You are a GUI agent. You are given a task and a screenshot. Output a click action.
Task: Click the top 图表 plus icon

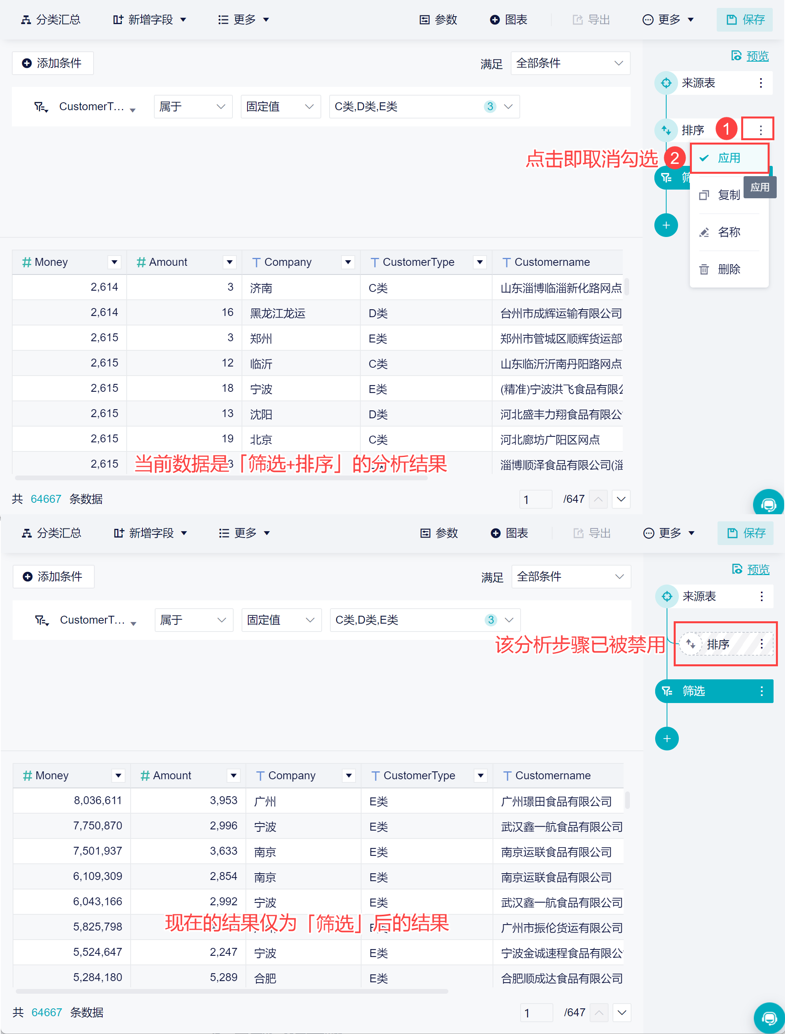pos(495,20)
